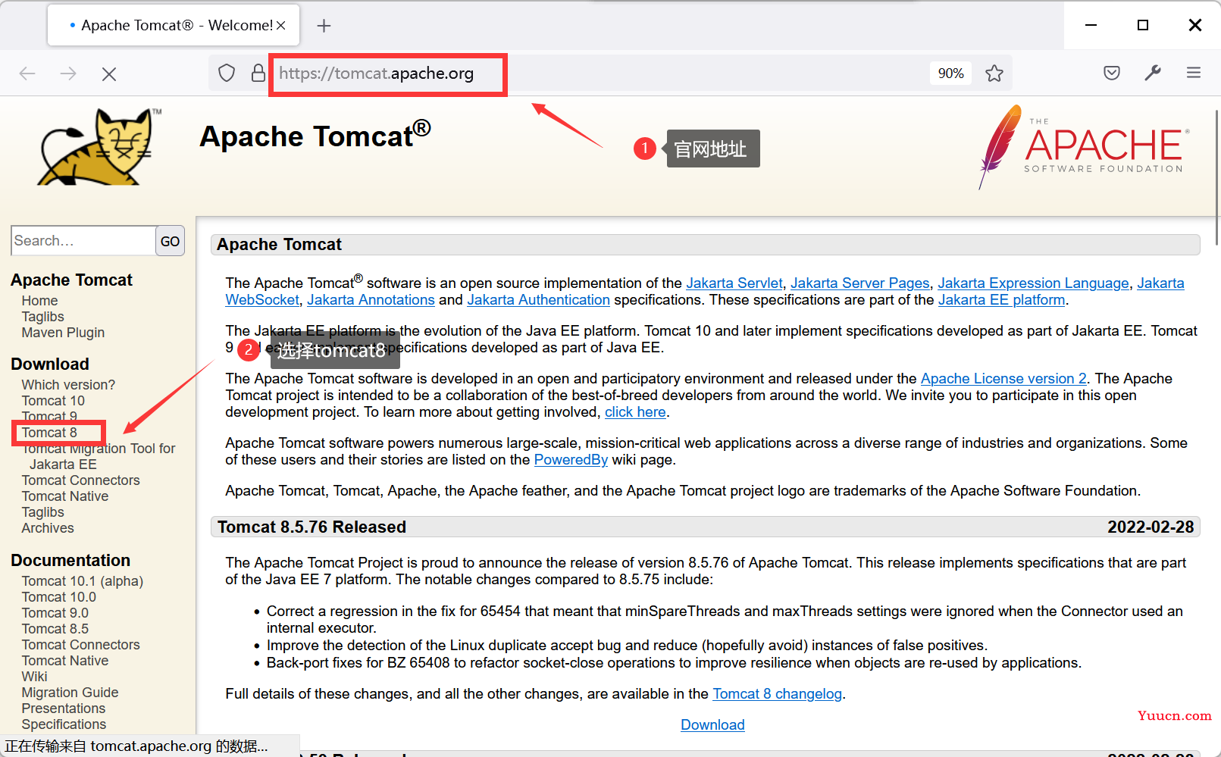Show site security via padlock icon
This screenshot has height=757, width=1221.
[258, 73]
